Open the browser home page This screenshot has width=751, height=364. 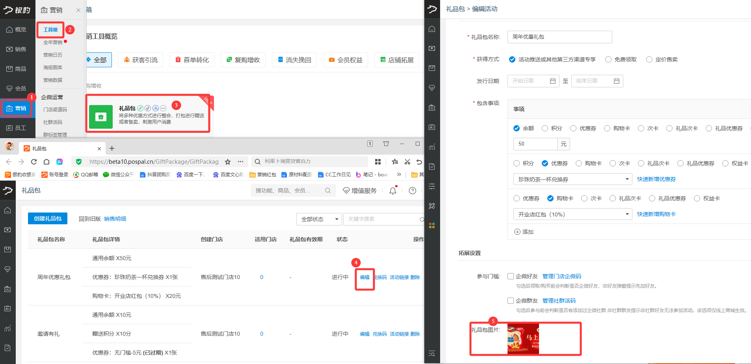click(46, 162)
